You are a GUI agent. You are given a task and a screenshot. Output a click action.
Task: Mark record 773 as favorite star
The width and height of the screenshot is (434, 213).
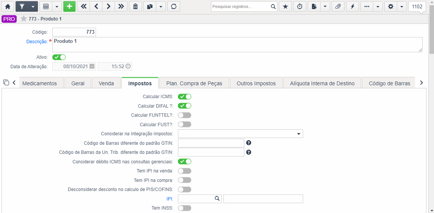24,19
